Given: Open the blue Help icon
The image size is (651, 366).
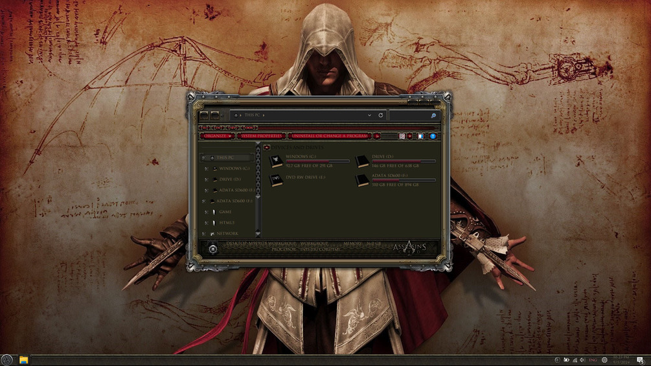Looking at the screenshot, I should click(433, 136).
